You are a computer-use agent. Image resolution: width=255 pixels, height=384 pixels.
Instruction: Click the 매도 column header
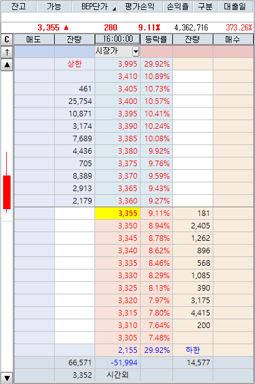tap(34, 39)
